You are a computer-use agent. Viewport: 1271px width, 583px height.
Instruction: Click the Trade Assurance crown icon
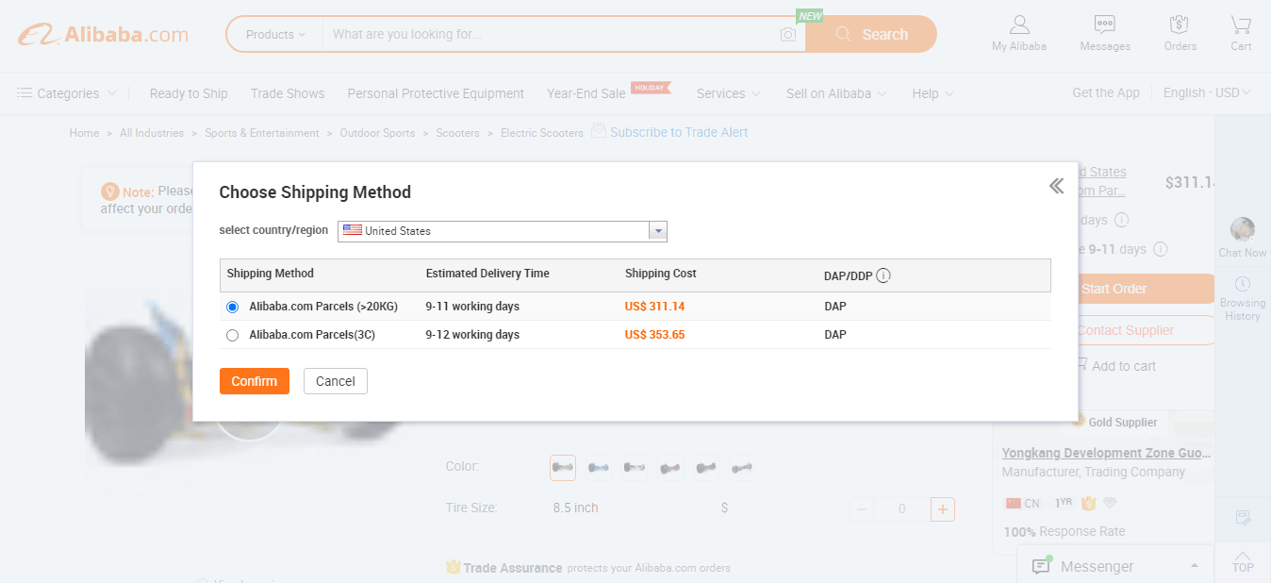point(453,568)
